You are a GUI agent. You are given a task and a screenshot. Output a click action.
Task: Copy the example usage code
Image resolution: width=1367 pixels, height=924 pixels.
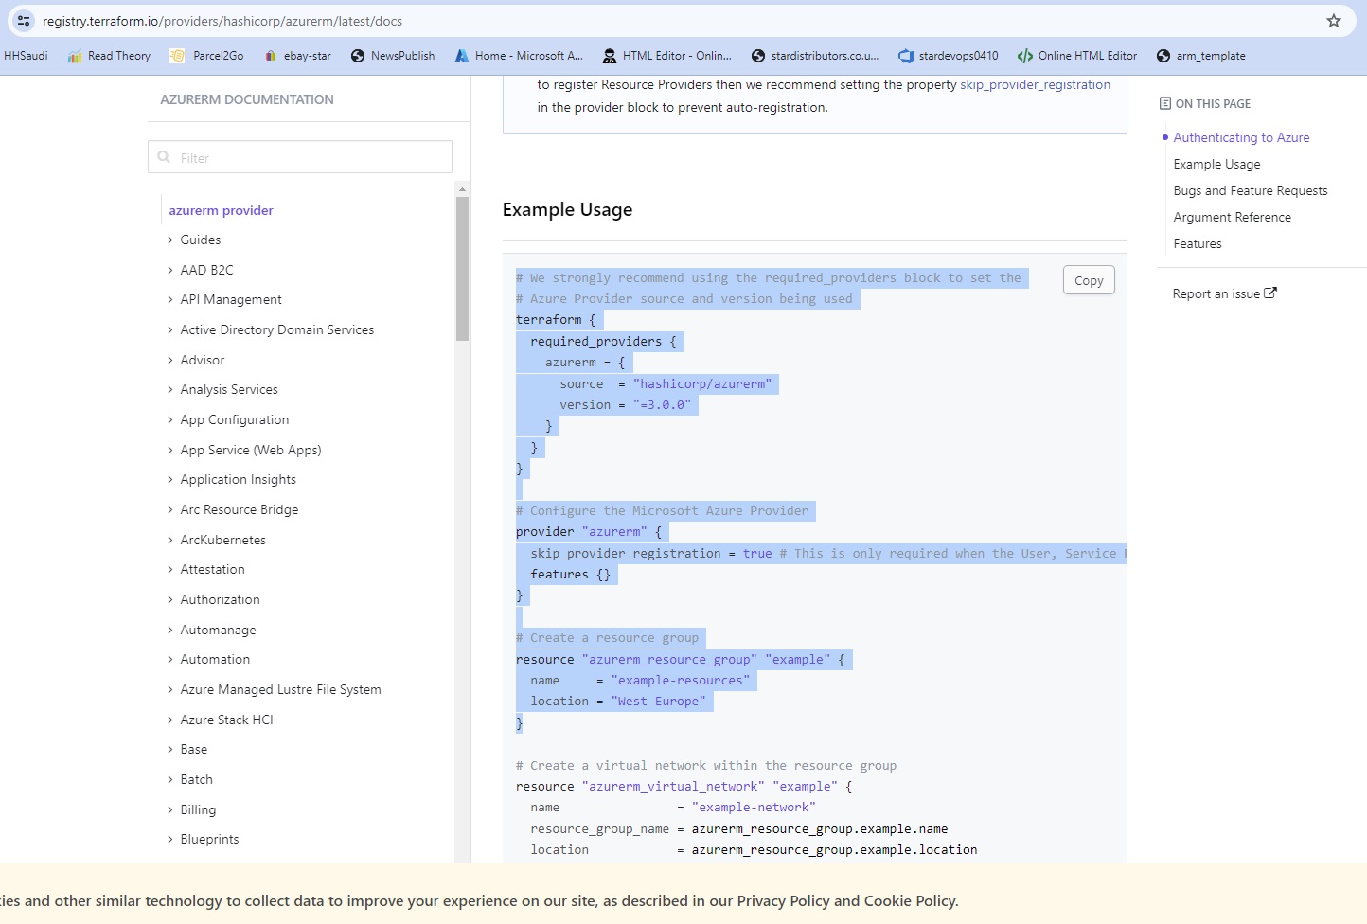tap(1089, 280)
